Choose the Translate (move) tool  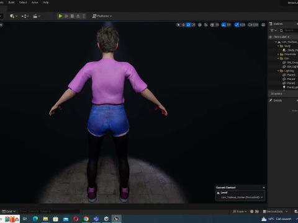[x=183, y=25]
